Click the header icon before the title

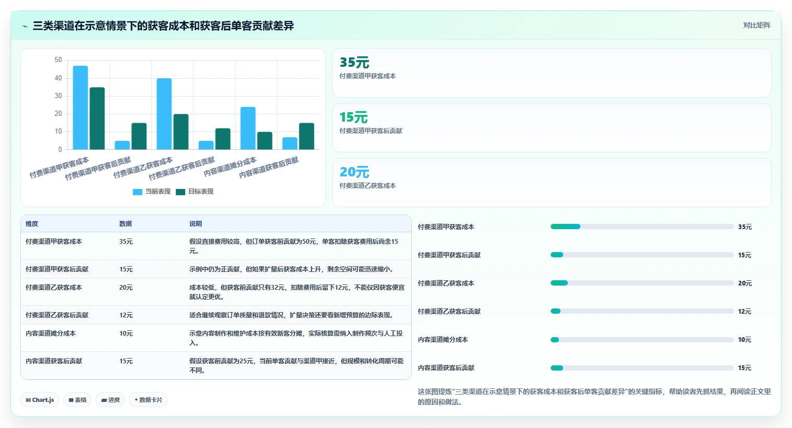tap(25, 26)
